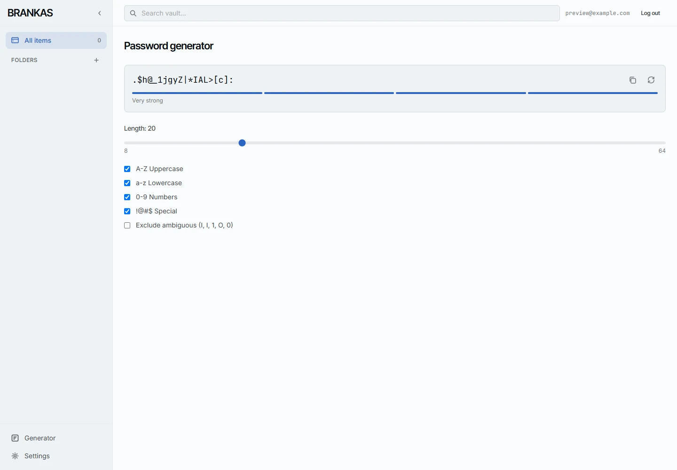
Task: Open Generator from the sidebar
Action: 56,438
